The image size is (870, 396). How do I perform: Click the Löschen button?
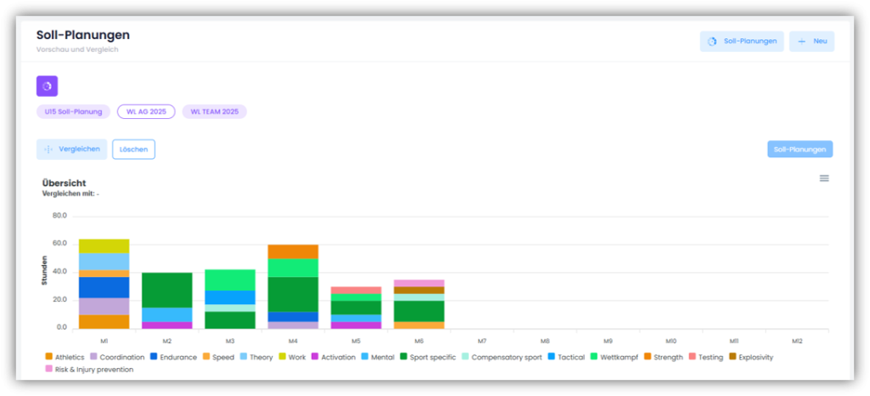click(133, 150)
